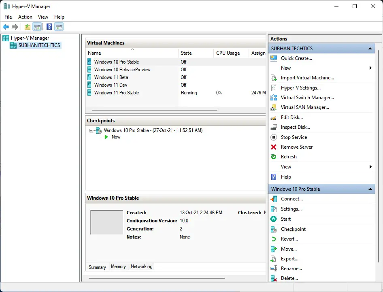The height and width of the screenshot is (292, 383).
Task: Click the Virtual Switch Manager icon
Action: [274, 98]
